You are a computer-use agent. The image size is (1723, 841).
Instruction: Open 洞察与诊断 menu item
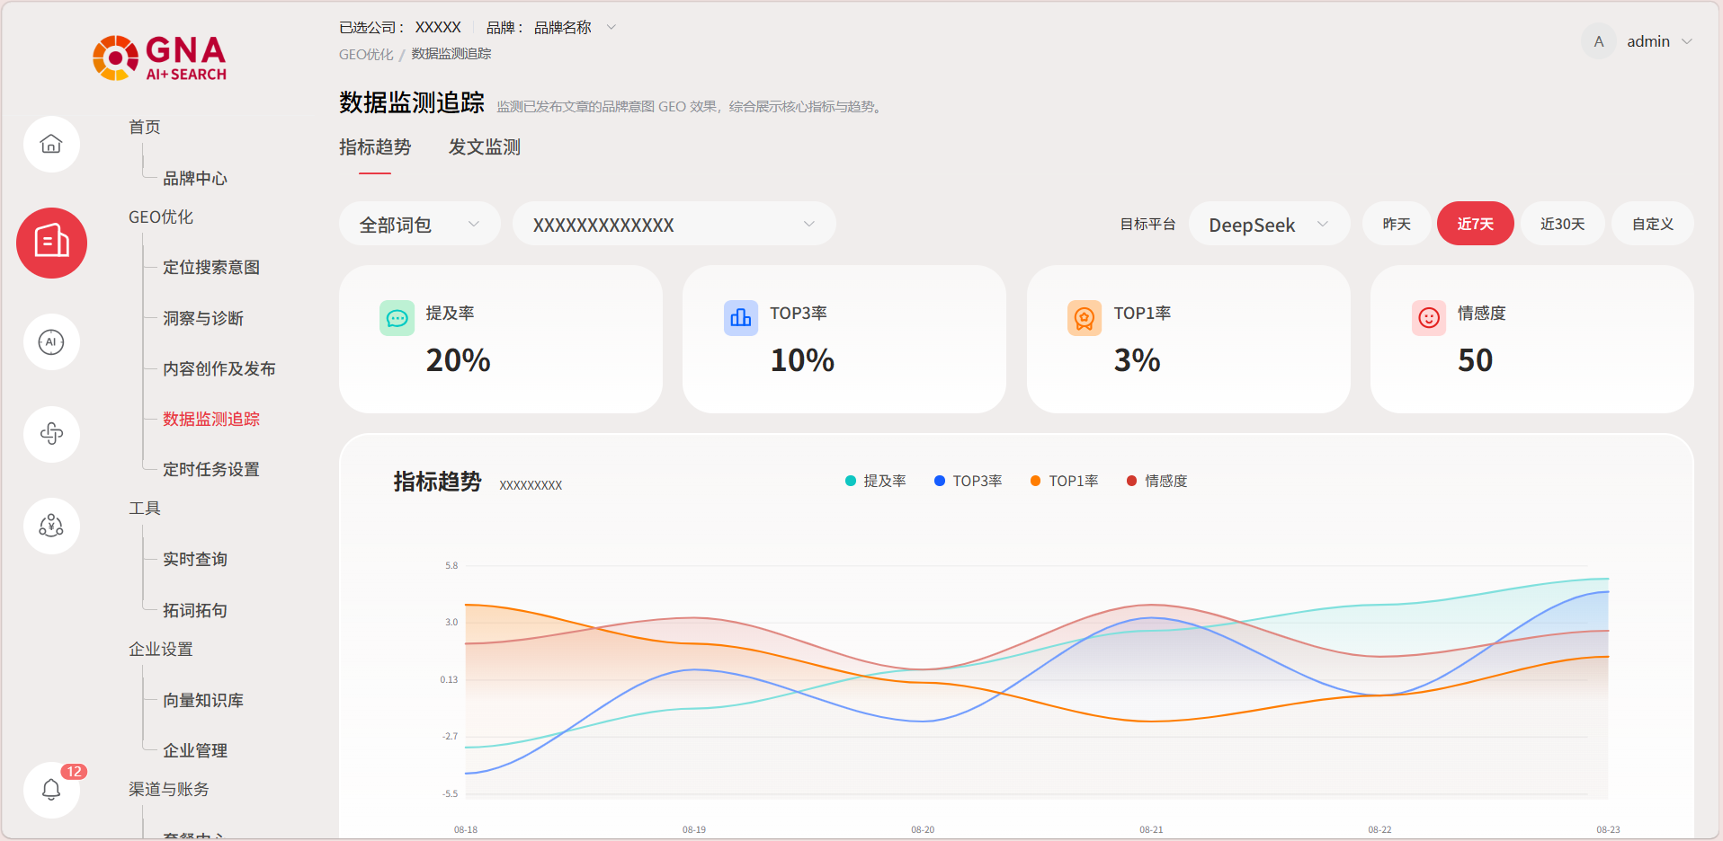coord(203,318)
